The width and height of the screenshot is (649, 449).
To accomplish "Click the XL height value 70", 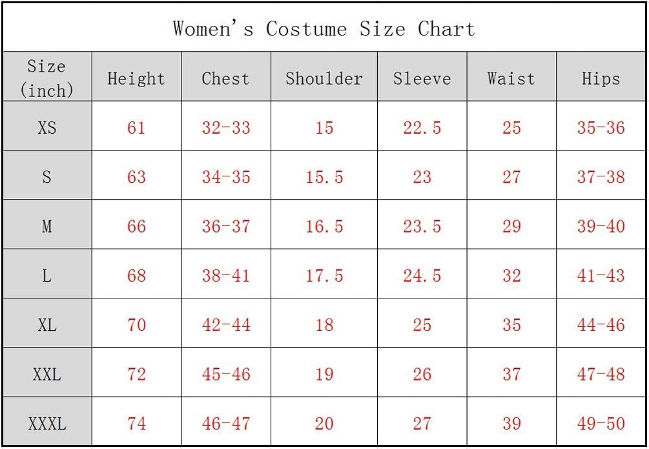I will pos(136,325).
